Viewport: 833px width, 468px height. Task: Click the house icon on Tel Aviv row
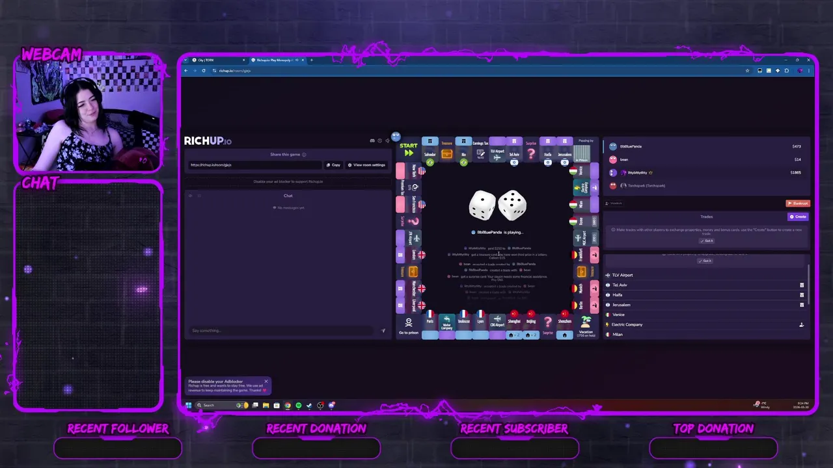point(802,285)
